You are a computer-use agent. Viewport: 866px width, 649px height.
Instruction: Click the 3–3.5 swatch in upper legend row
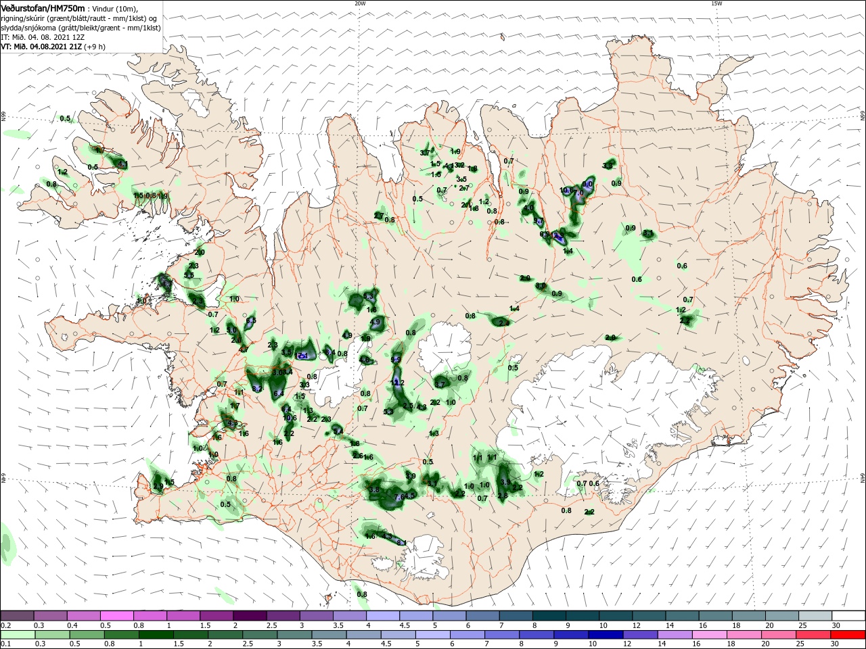point(315,615)
